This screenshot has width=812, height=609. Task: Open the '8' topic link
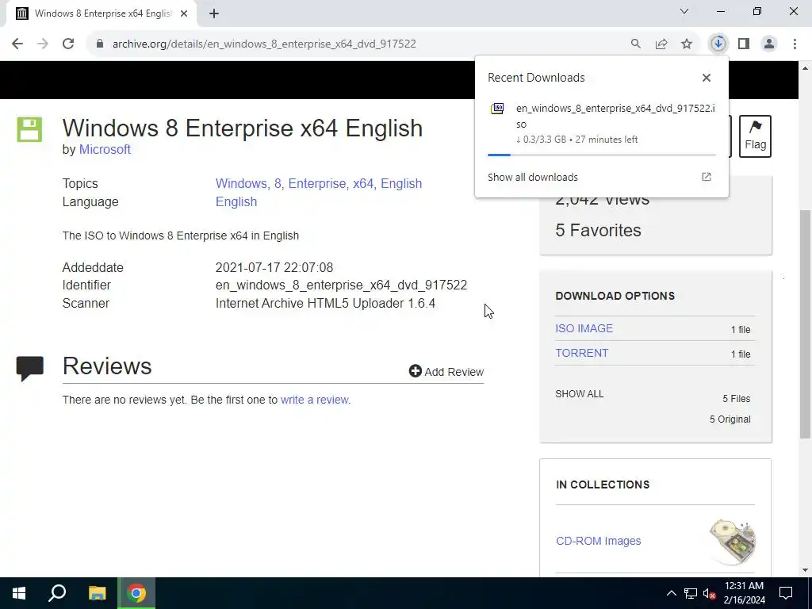coord(279,184)
